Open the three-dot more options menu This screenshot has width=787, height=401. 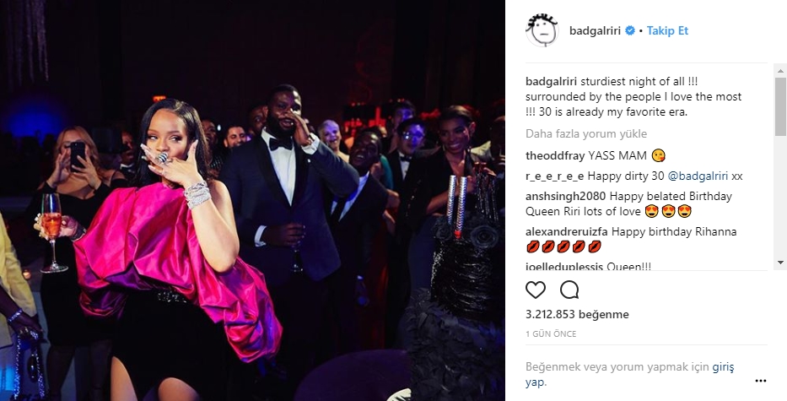[x=760, y=381]
